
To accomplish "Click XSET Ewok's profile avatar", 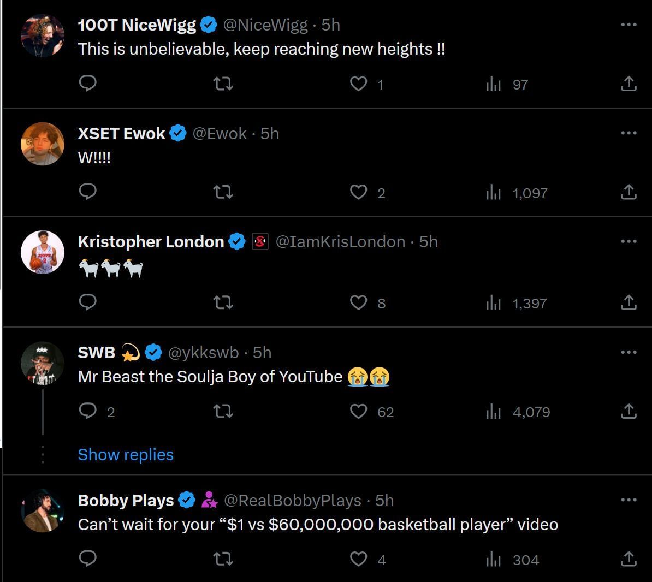I will pos(43,144).
